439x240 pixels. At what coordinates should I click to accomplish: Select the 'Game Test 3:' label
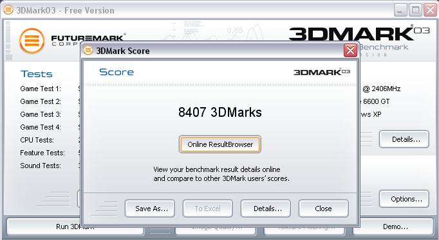click(x=41, y=114)
